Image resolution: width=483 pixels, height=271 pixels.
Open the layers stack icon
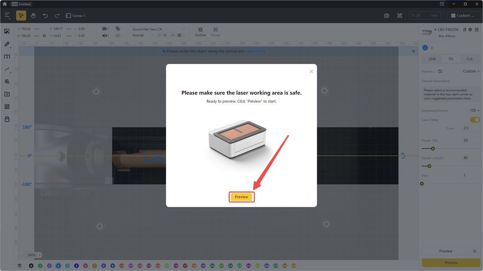[20, 265]
